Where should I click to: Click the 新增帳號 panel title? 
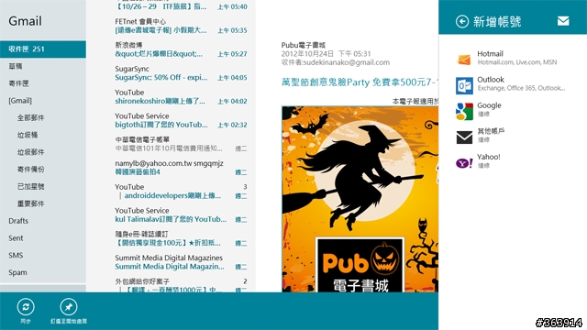coord(497,22)
